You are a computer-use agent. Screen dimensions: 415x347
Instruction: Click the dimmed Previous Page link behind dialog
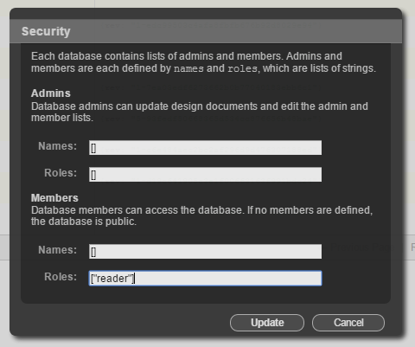[x=362, y=247]
